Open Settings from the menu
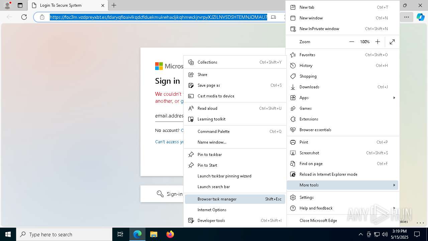The height and width of the screenshot is (241, 428). 343,197
